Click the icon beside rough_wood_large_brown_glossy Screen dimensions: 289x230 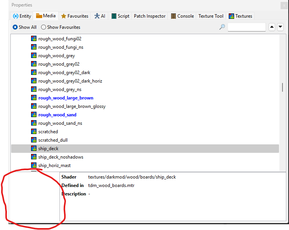pos(34,106)
